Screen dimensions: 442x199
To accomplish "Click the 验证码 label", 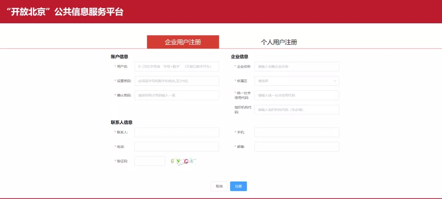I will click(122, 161).
